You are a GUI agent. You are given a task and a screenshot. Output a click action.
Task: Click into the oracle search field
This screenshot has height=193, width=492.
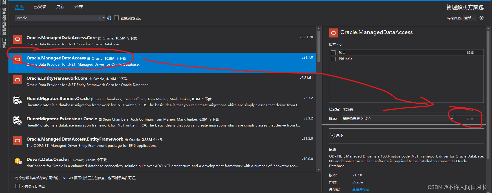pos(56,18)
